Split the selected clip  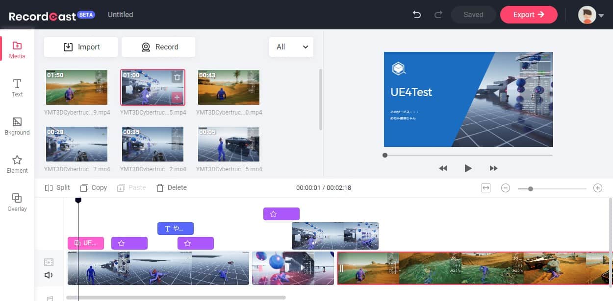(x=57, y=187)
